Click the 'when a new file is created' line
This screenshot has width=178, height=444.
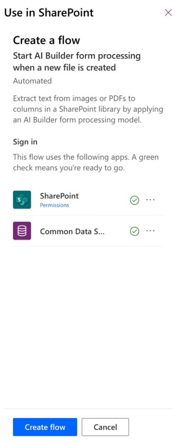coord(64,68)
